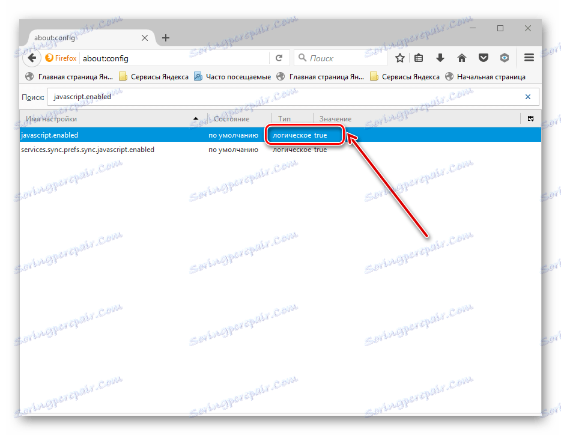Select the javascript.enabled preference row
This screenshot has height=435, width=561.
(280, 135)
